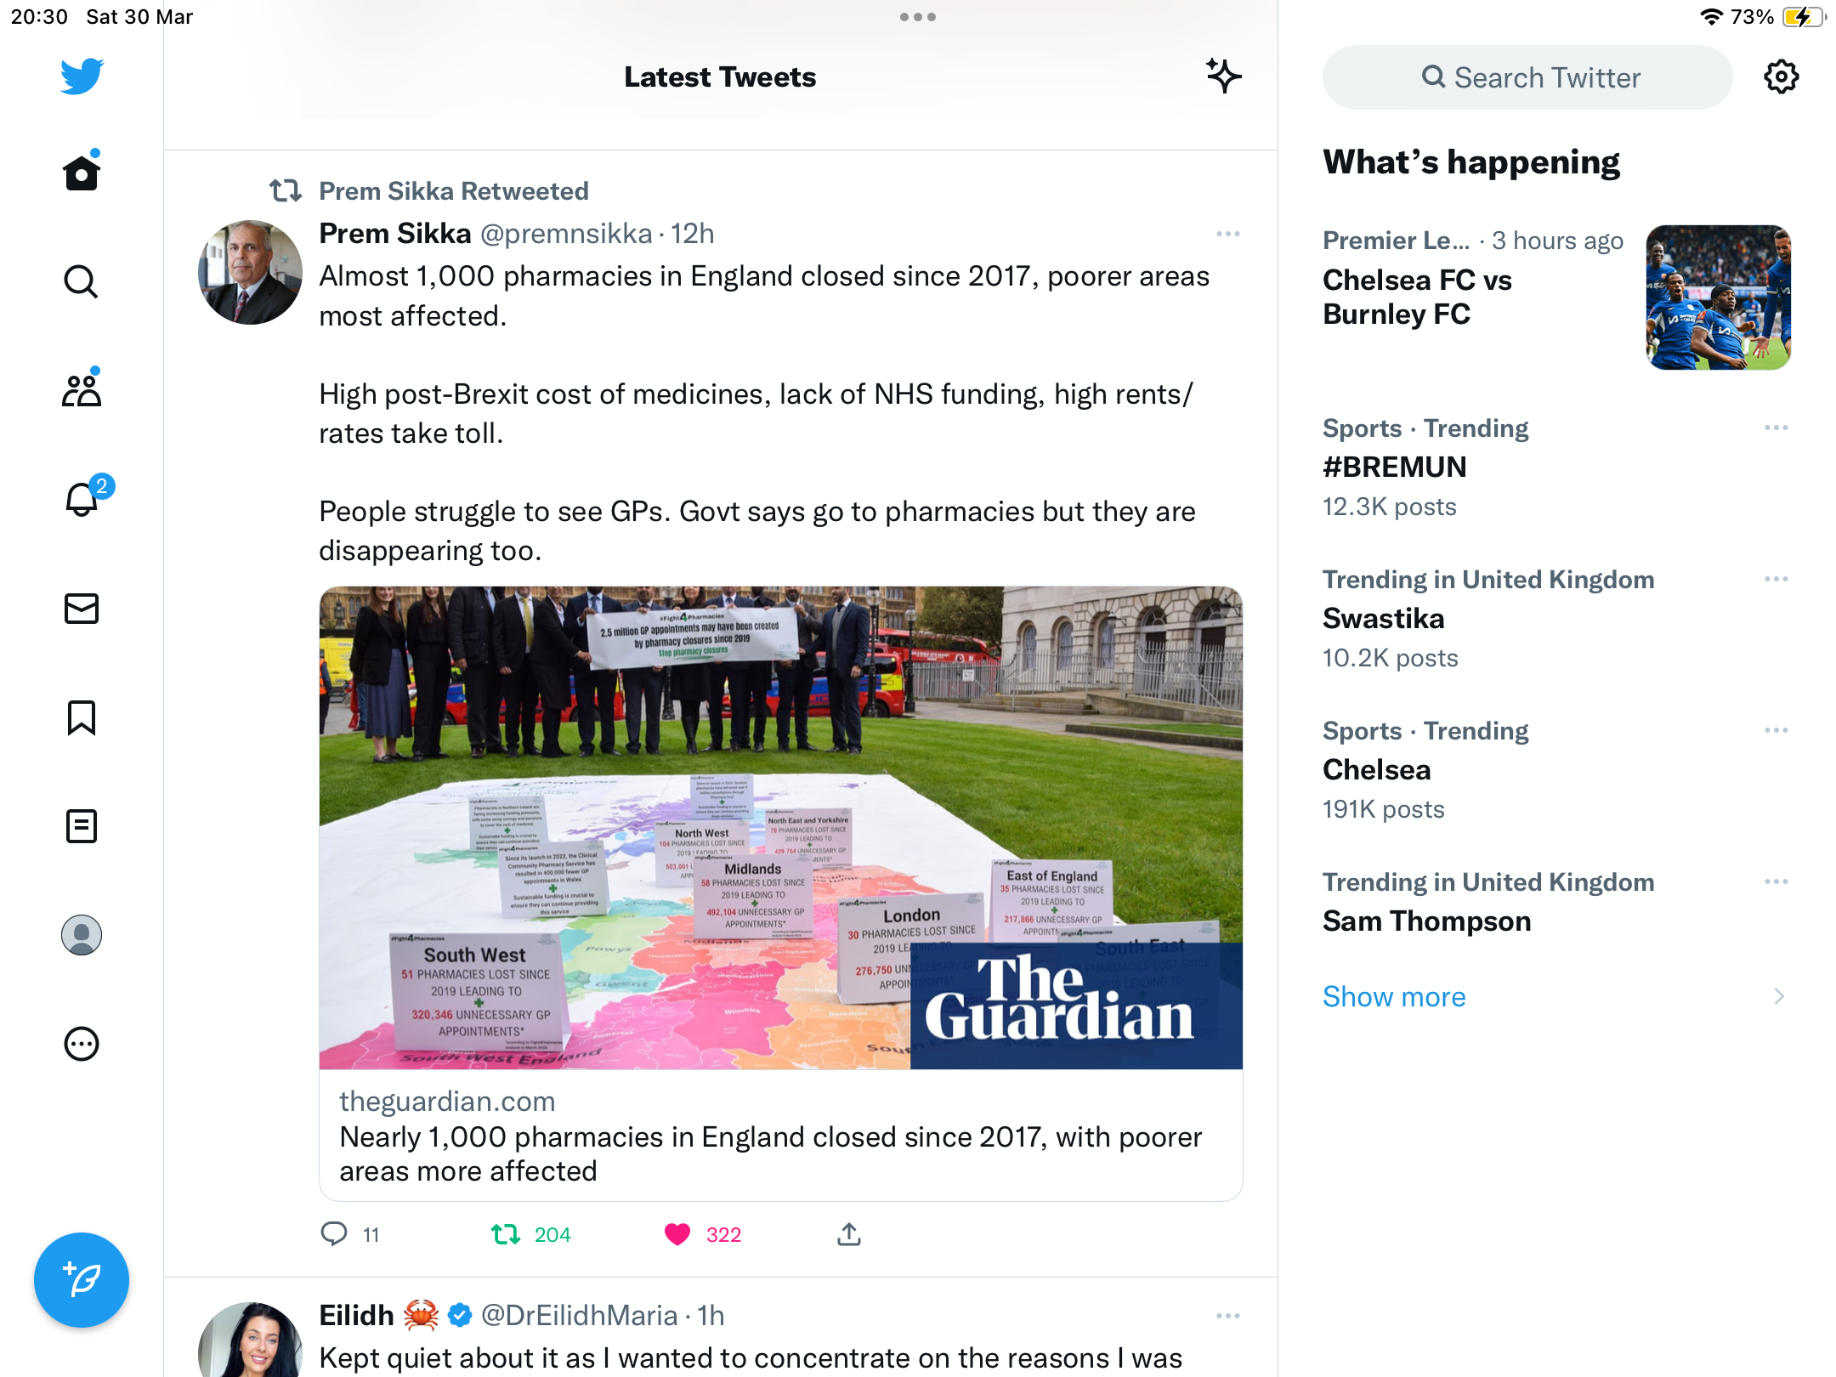Open the Bookmarks icon
The image size is (1836, 1377).
[82, 717]
